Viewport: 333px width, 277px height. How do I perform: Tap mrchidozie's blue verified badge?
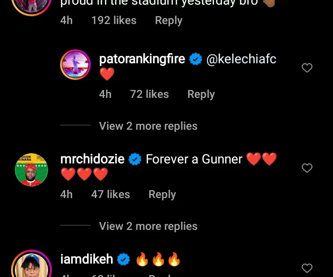coord(135,159)
